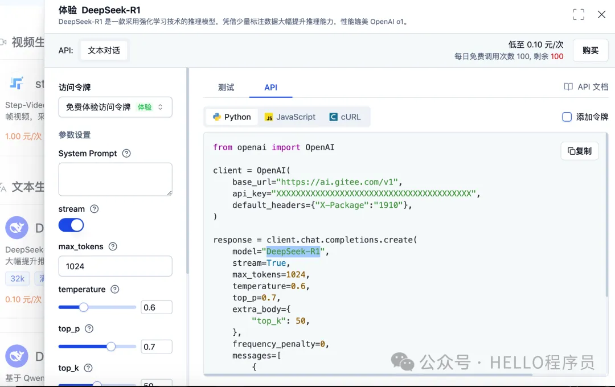Enable the 添加令牌 checkbox

point(567,117)
